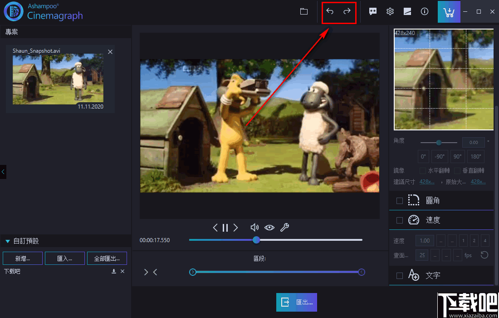Click the left-pointing arrow beside 區段

pos(155,272)
